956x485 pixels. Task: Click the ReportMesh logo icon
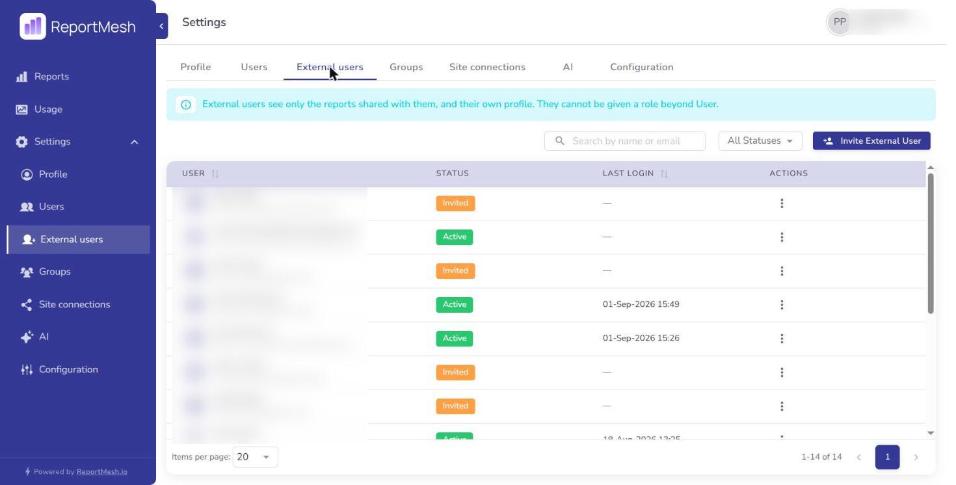33,27
